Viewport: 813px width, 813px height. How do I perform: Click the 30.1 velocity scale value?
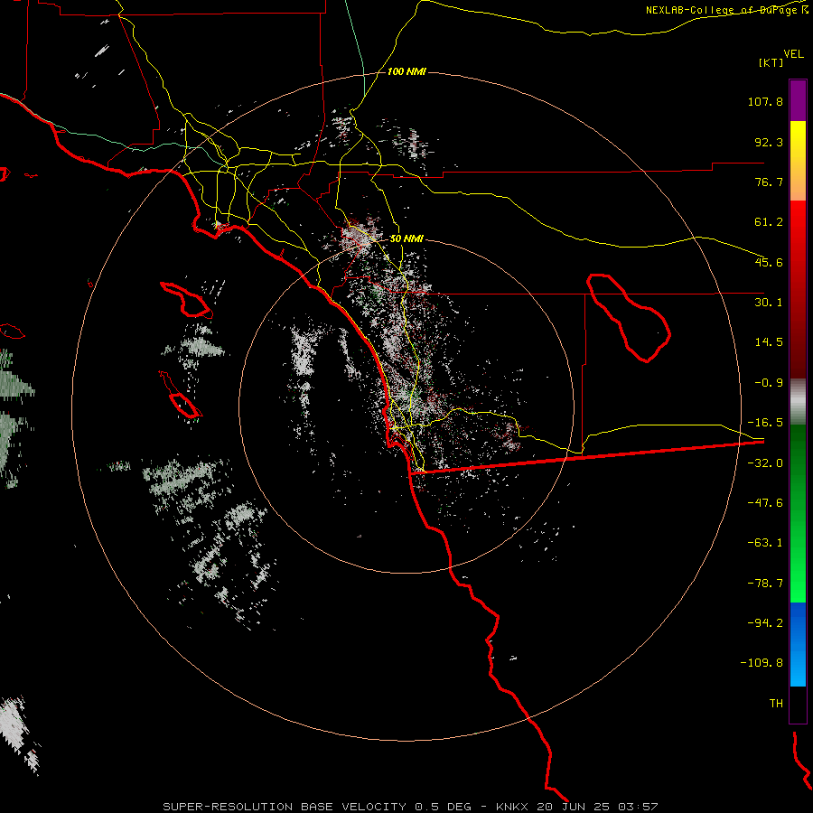coord(769,303)
